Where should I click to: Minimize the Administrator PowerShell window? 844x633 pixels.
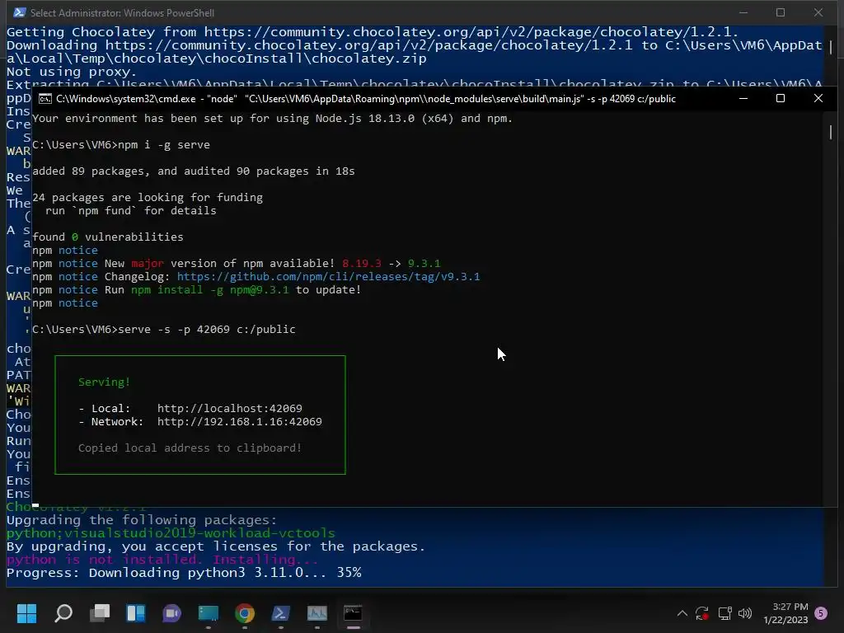click(x=743, y=12)
